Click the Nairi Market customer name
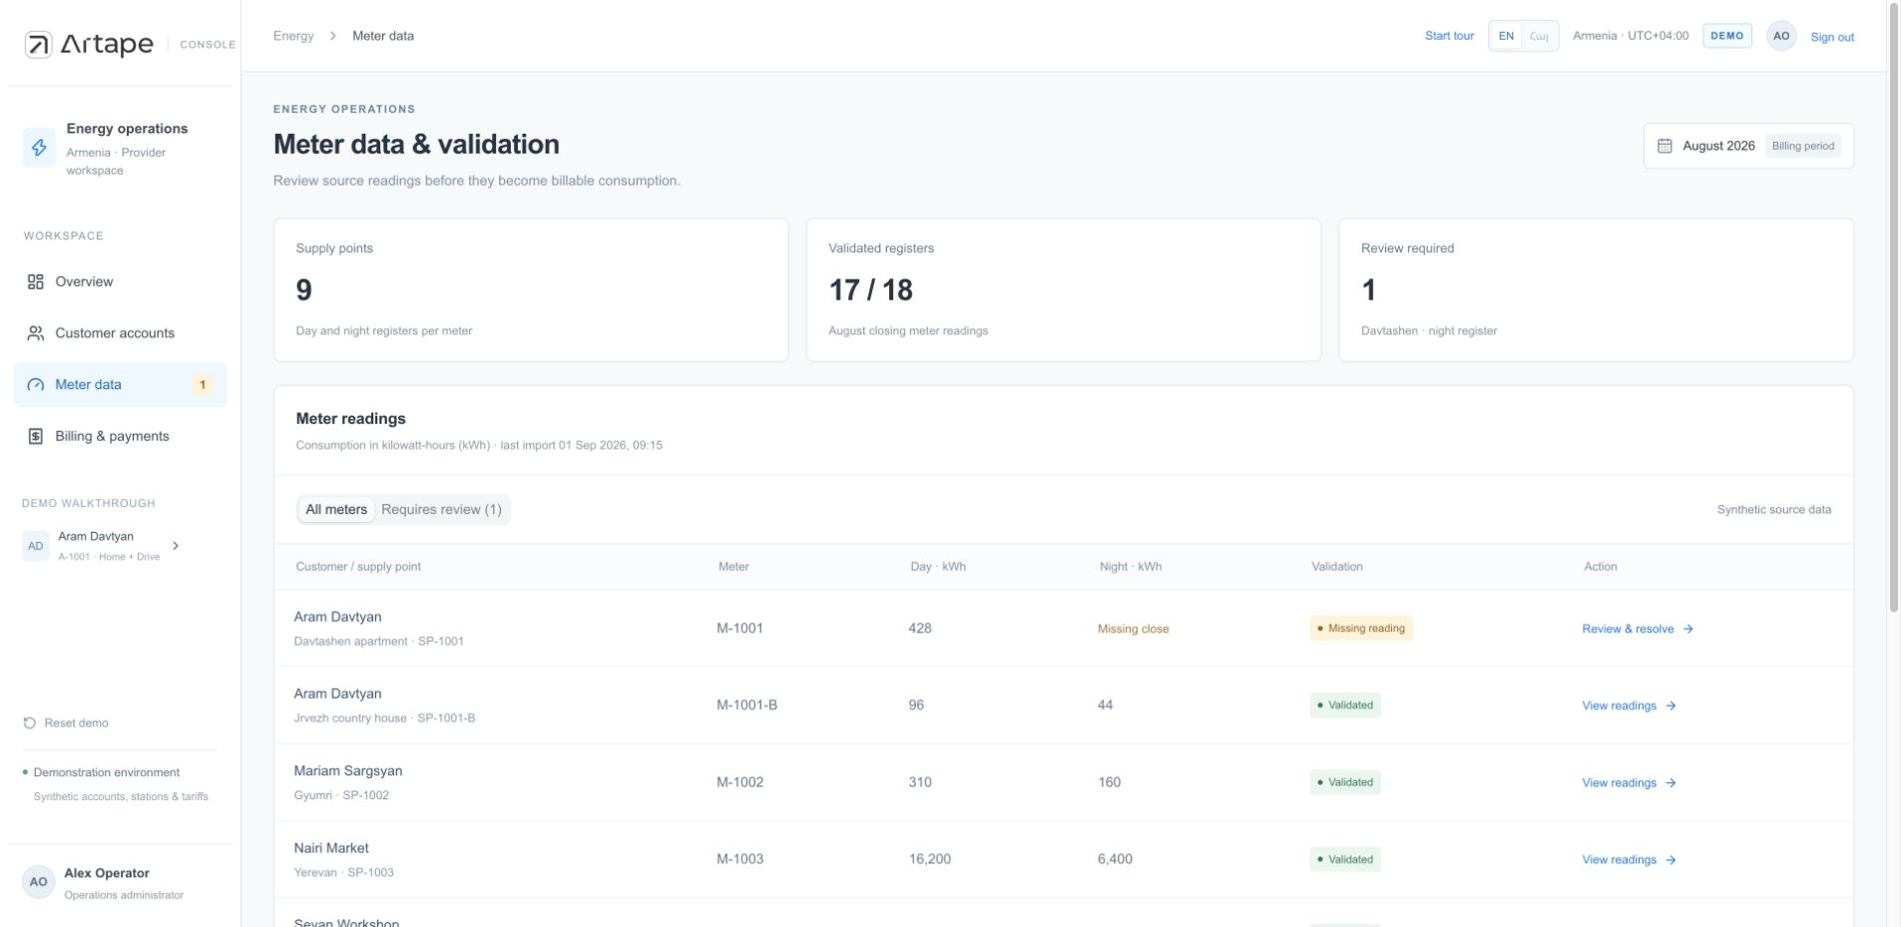 click(x=331, y=848)
